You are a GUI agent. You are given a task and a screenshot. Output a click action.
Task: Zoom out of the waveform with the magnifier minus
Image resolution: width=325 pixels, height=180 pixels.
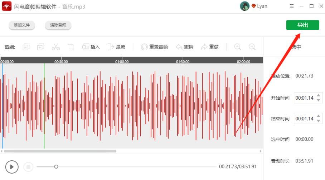(252, 47)
